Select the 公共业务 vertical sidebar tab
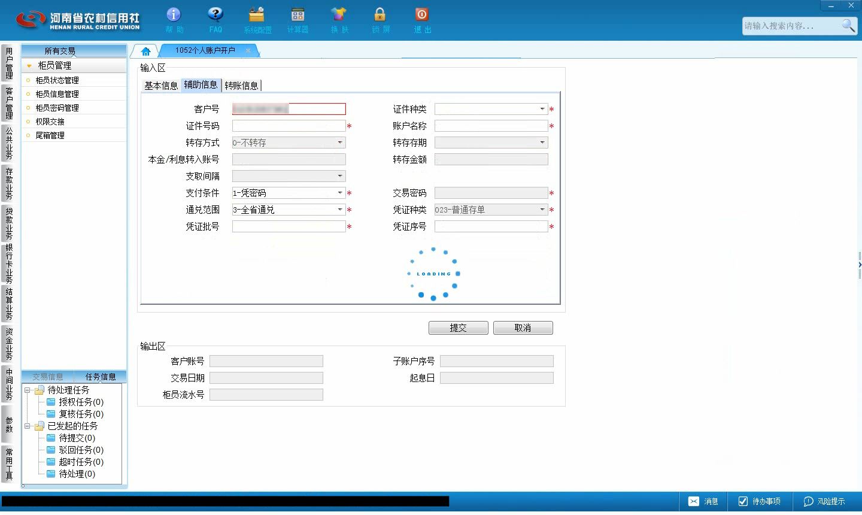 pos(8,143)
